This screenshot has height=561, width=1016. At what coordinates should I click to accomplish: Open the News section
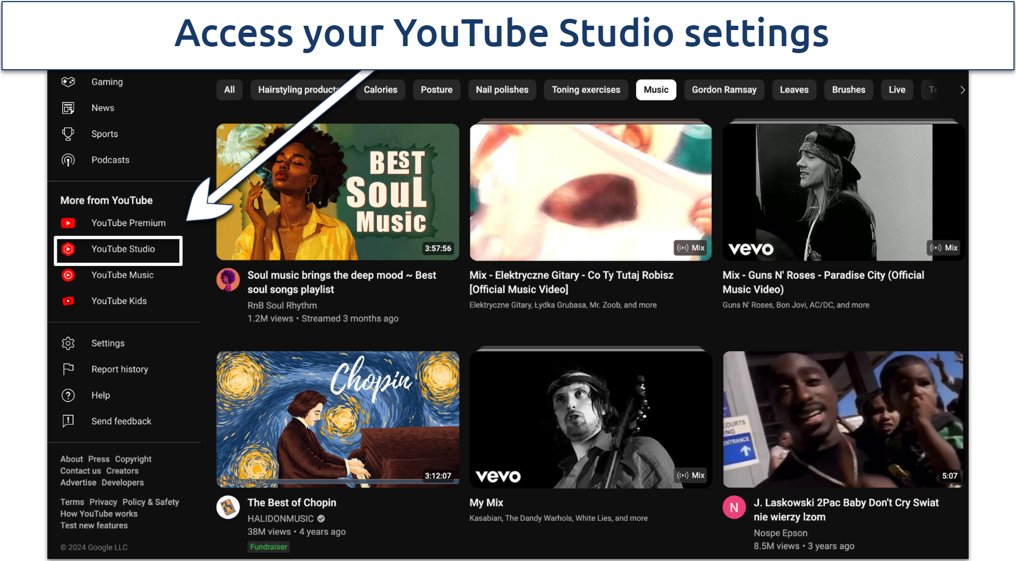tap(102, 107)
